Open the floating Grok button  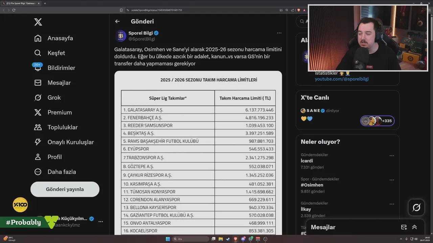[416, 208]
